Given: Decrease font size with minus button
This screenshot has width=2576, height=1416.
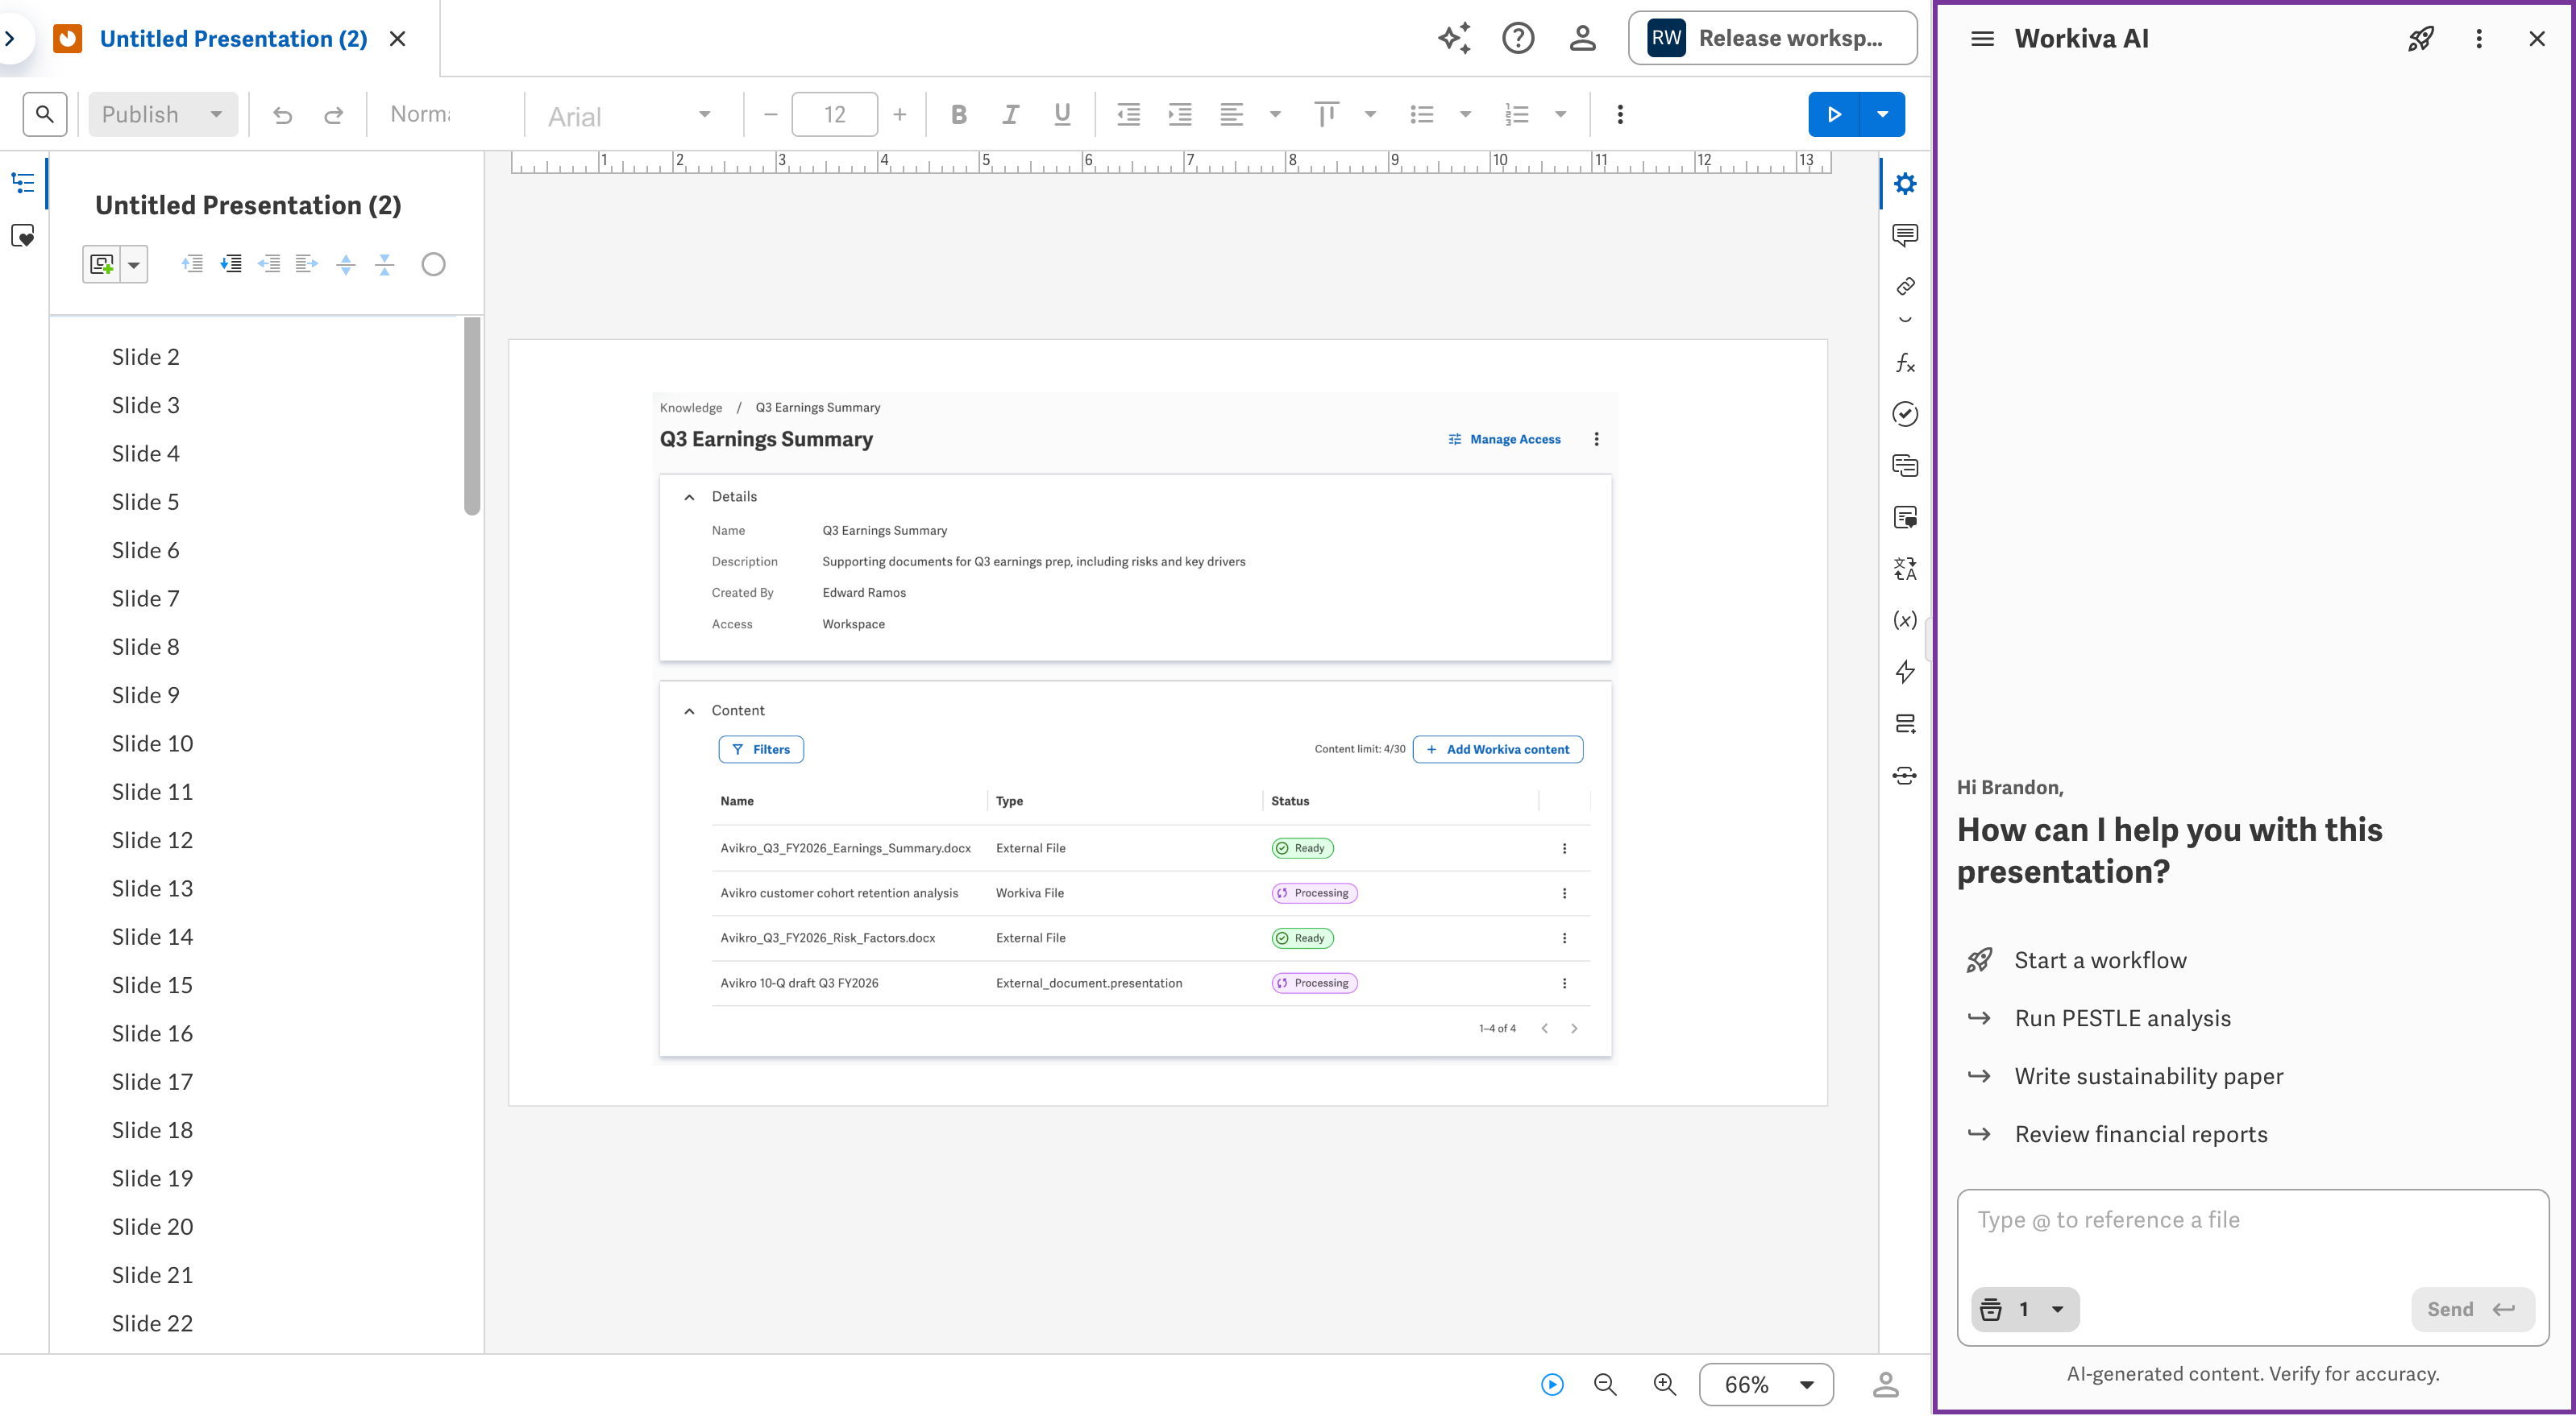Looking at the screenshot, I should point(770,115).
